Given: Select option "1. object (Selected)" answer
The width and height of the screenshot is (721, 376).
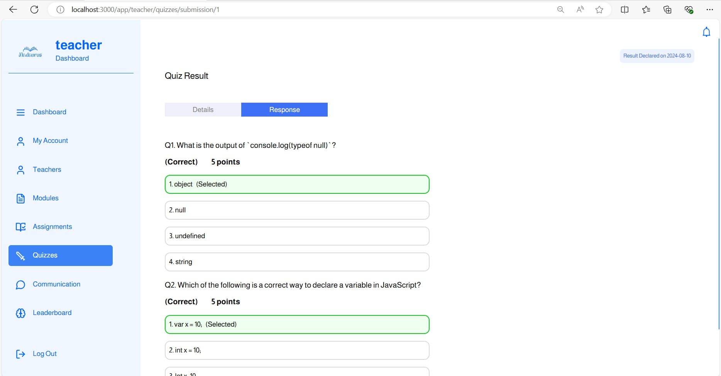Looking at the screenshot, I should click(x=297, y=185).
